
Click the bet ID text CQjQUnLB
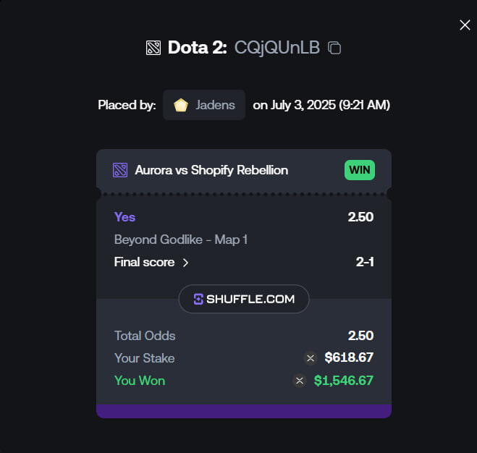(277, 48)
